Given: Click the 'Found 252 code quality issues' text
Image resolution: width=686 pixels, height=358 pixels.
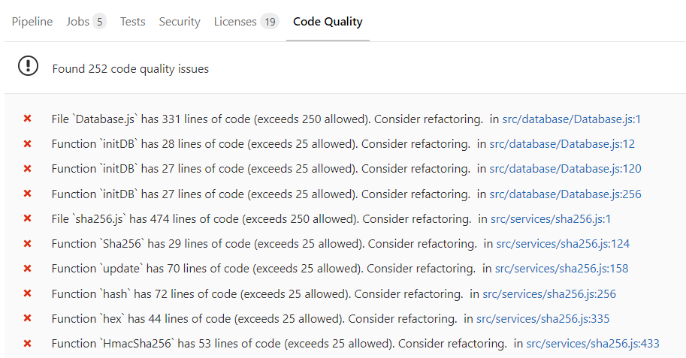Looking at the screenshot, I should click(131, 68).
